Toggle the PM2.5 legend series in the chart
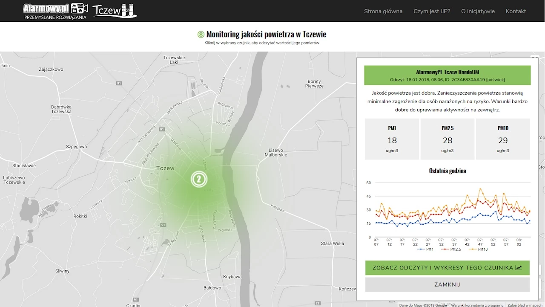 452,249
